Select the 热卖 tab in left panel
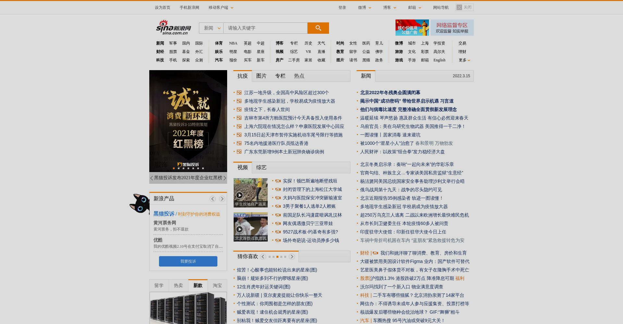This screenshot has height=324, width=623. click(x=178, y=285)
